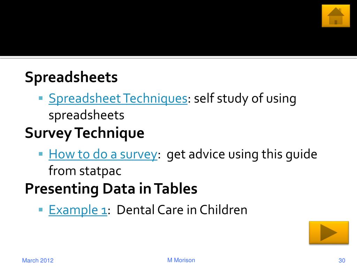The image size is (357, 268).
Task: Click the text 'get advice using this guide'
Action: coord(242,154)
